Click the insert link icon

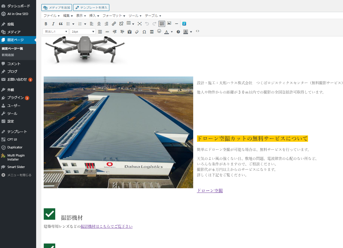tap(114, 24)
